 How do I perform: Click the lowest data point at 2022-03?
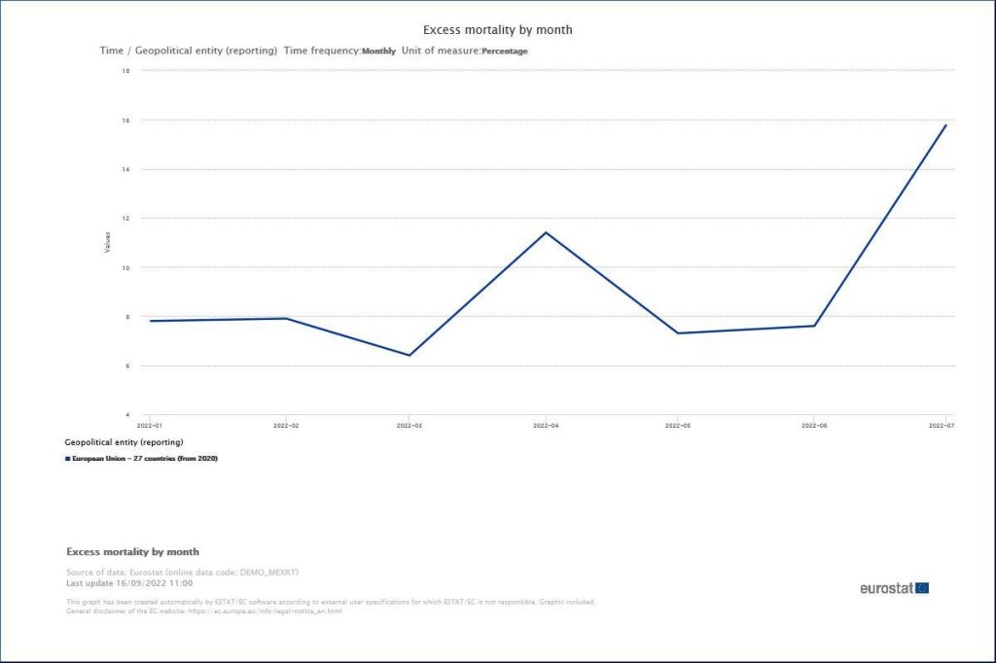409,355
